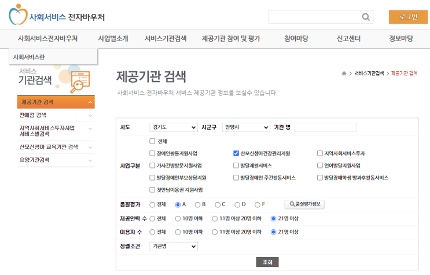
Task: Click the 기관검색 document search illustration
Action: pyautogui.click(x=80, y=82)
